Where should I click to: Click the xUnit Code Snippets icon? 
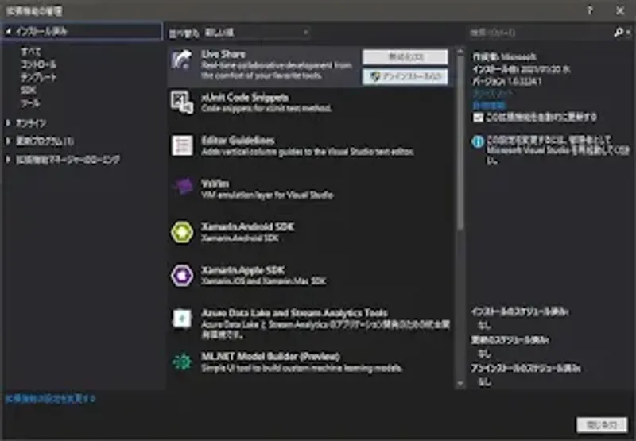[183, 102]
